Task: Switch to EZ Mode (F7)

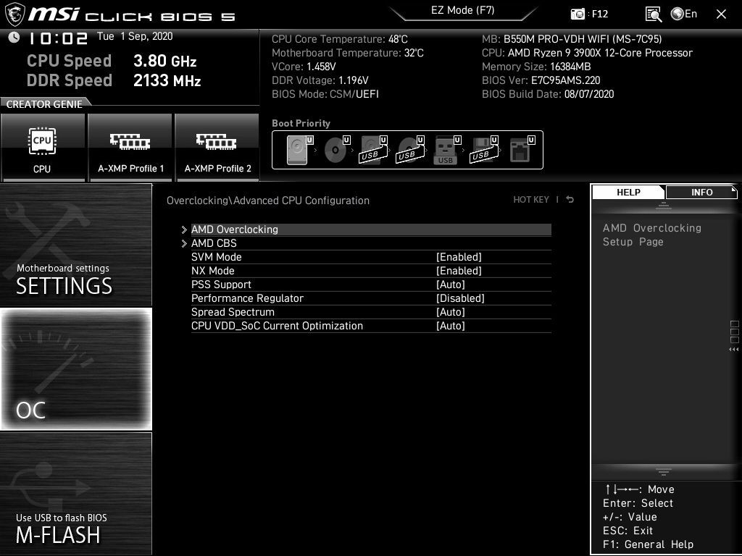Action: (x=463, y=11)
